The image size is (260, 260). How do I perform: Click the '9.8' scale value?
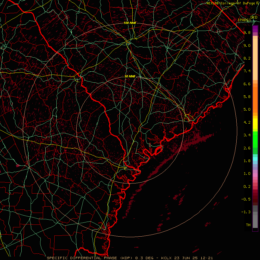click(x=247, y=32)
